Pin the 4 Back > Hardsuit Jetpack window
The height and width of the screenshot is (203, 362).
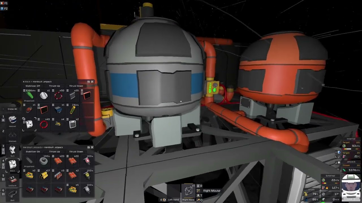[x=89, y=82]
